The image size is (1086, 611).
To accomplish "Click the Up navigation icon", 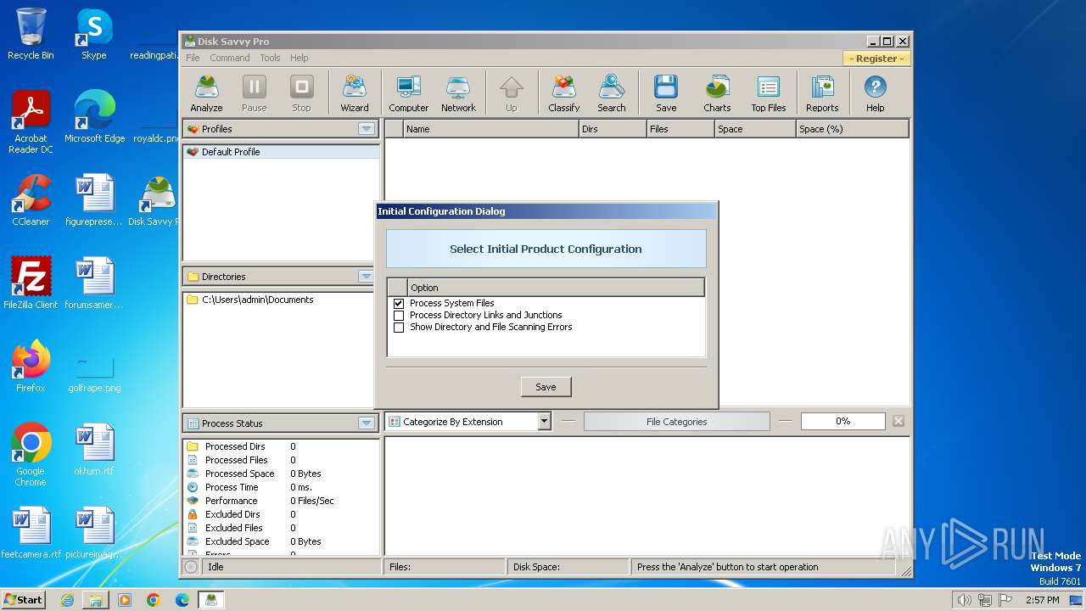I will point(511,93).
